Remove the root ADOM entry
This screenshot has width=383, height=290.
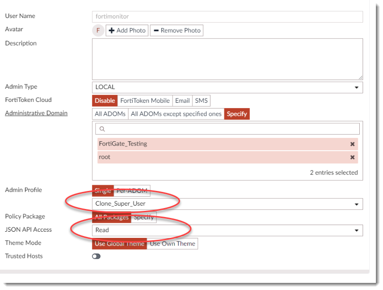352,157
